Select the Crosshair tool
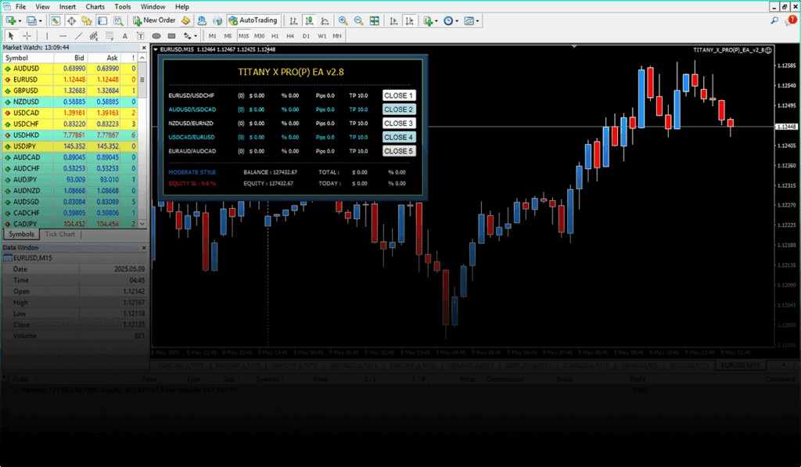Screen dimensions: 801x467 click(27, 36)
